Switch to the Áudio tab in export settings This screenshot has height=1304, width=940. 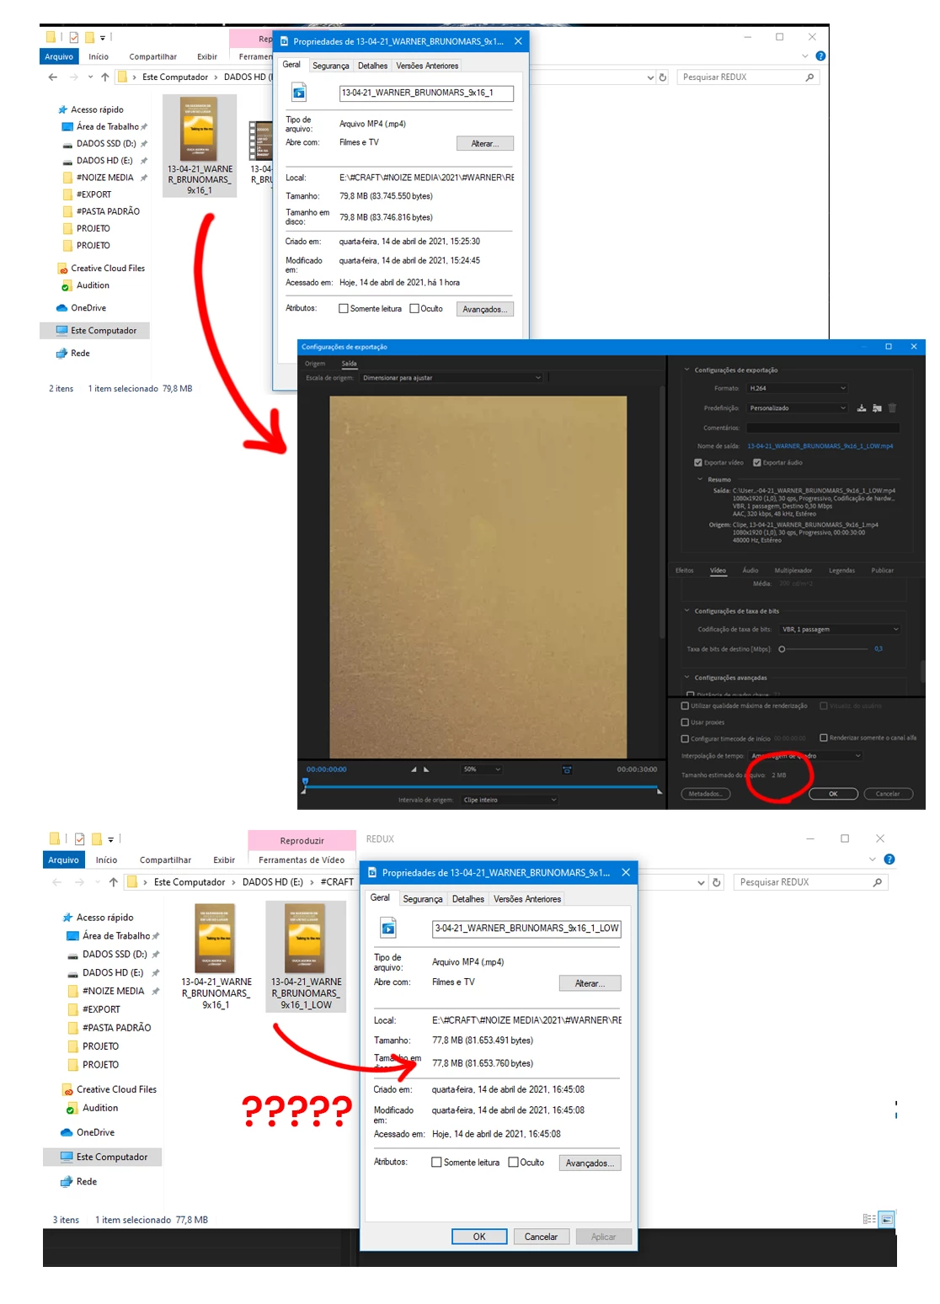click(750, 571)
